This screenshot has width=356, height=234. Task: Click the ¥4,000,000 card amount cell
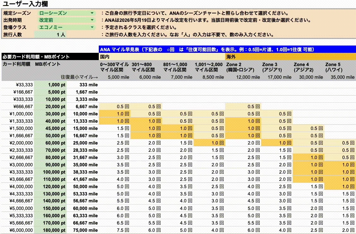coord(18,187)
